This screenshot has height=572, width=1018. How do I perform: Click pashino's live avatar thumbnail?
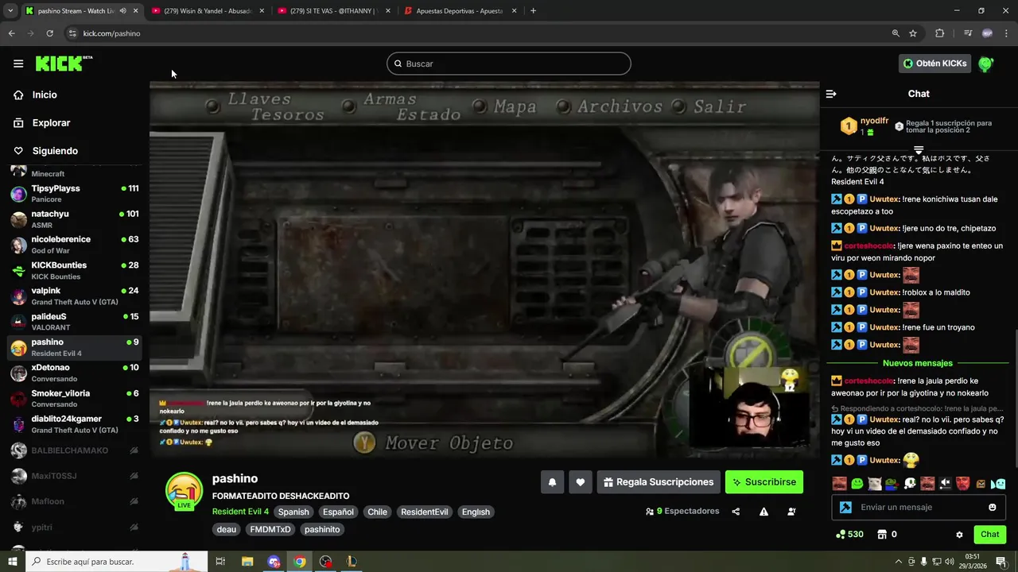(184, 491)
